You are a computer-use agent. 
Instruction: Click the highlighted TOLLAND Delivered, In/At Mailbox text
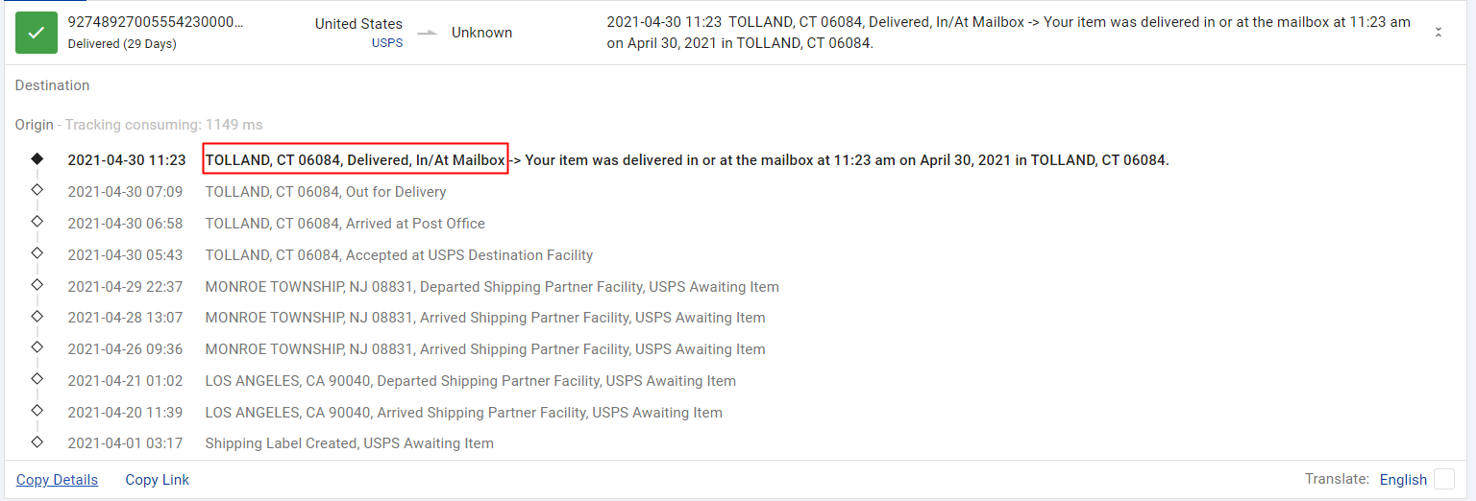click(355, 160)
